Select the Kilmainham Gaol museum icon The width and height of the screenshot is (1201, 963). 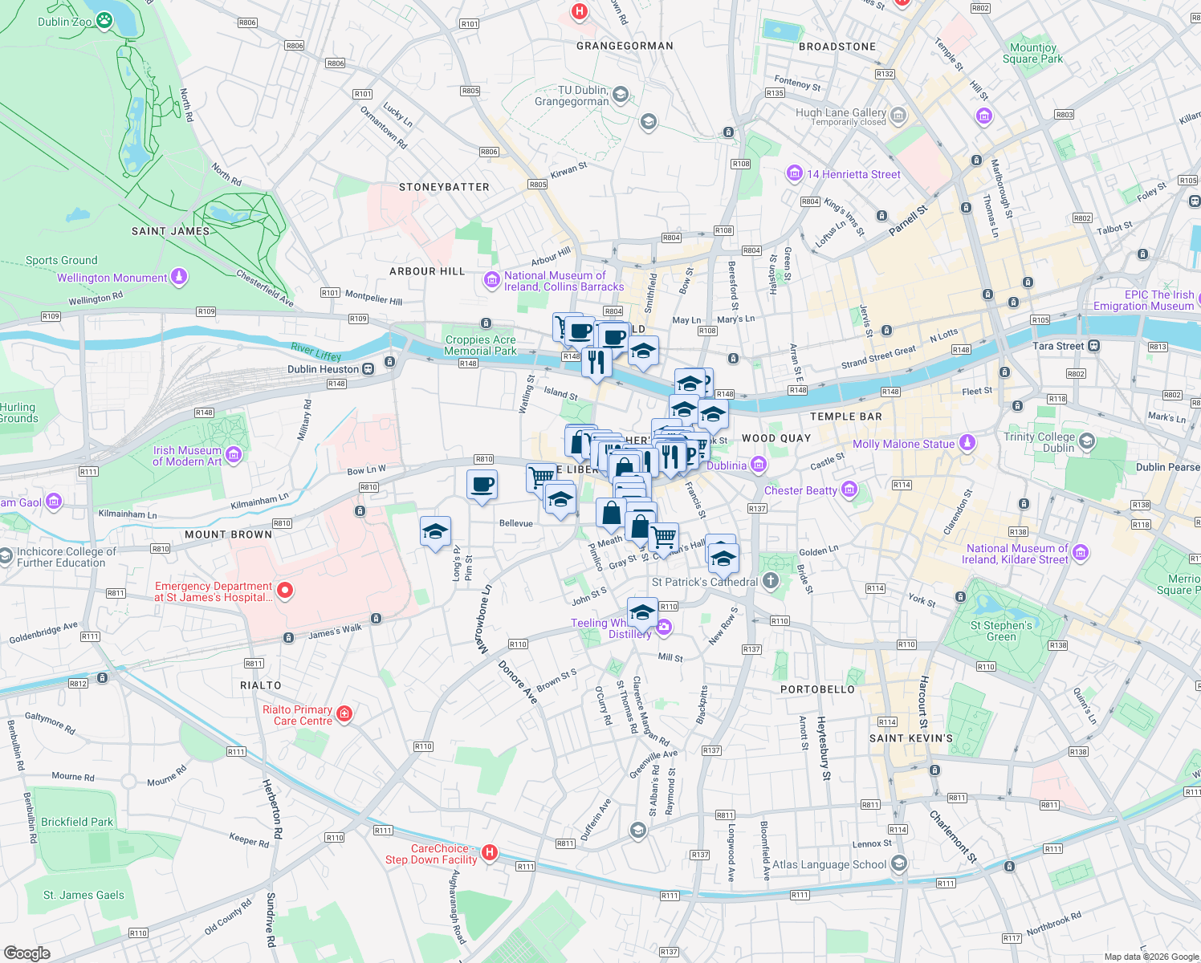point(54,502)
